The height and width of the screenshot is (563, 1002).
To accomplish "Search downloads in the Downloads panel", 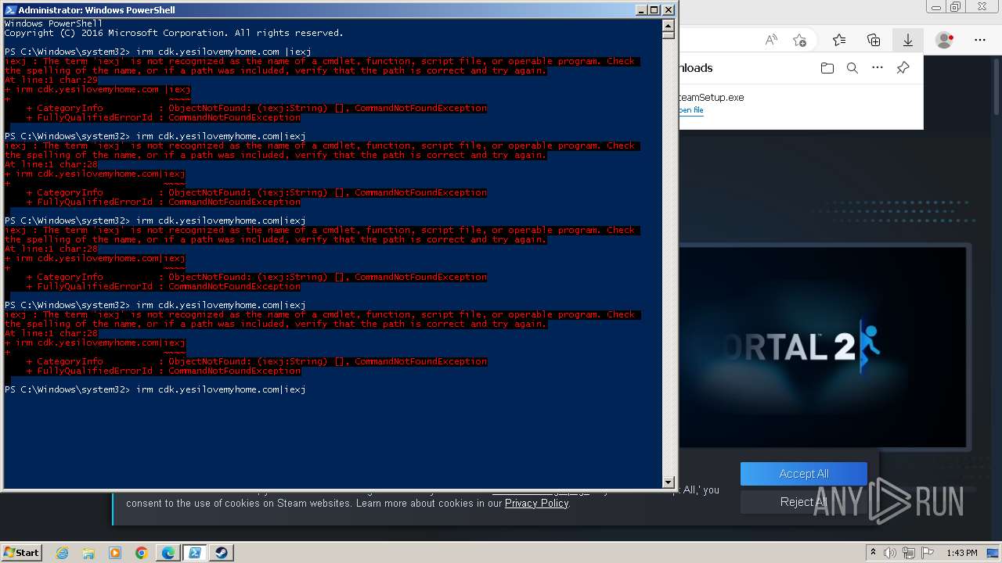I will [x=852, y=68].
